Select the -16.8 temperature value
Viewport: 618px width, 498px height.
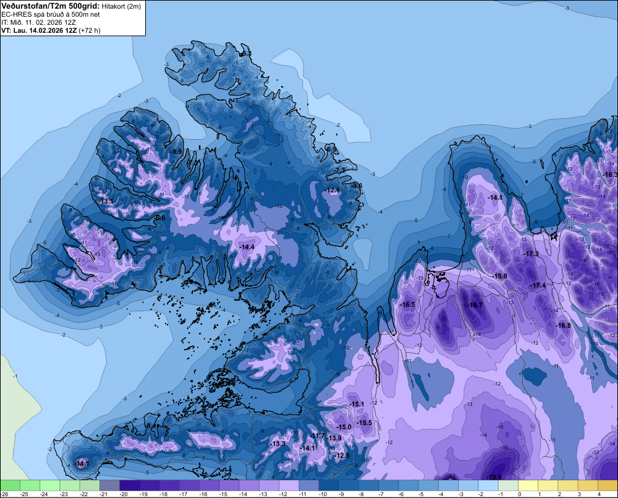click(563, 325)
